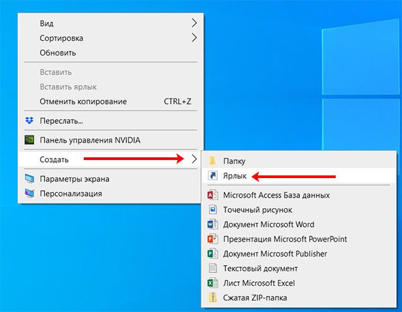Select the Вставить ярлык entry

(x=111, y=86)
